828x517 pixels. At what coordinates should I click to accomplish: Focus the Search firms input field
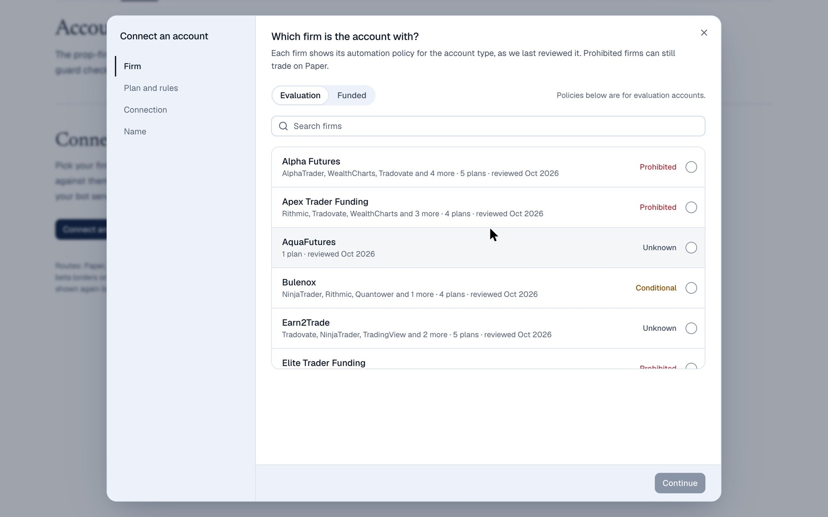pos(488,126)
